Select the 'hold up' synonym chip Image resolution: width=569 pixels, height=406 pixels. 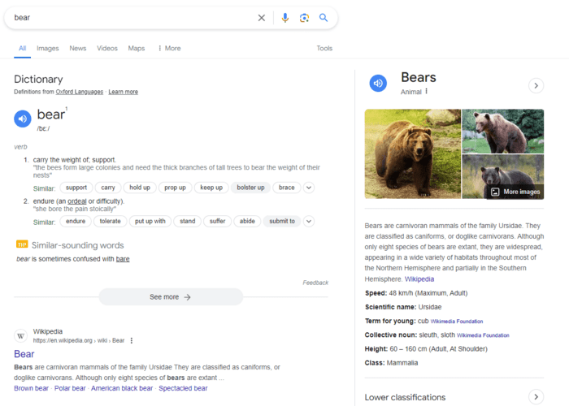[x=140, y=188]
